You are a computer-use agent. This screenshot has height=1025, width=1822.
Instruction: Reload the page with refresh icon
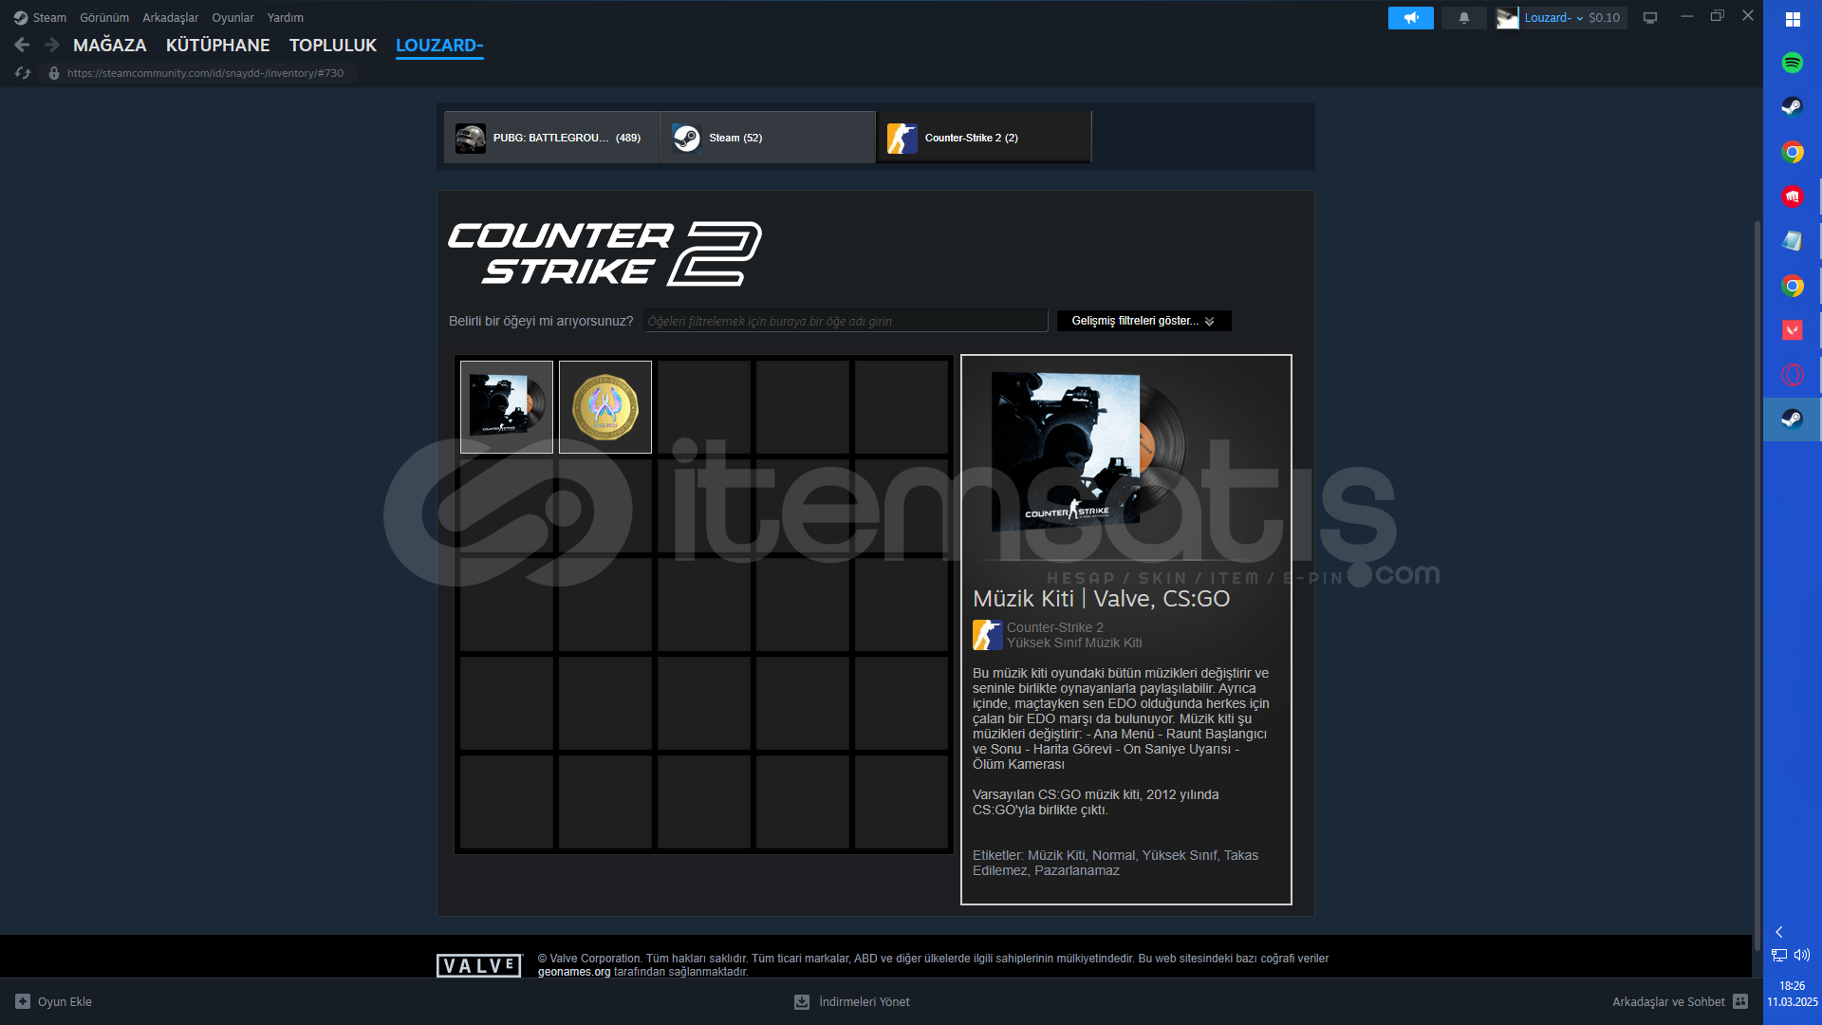[23, 73]
